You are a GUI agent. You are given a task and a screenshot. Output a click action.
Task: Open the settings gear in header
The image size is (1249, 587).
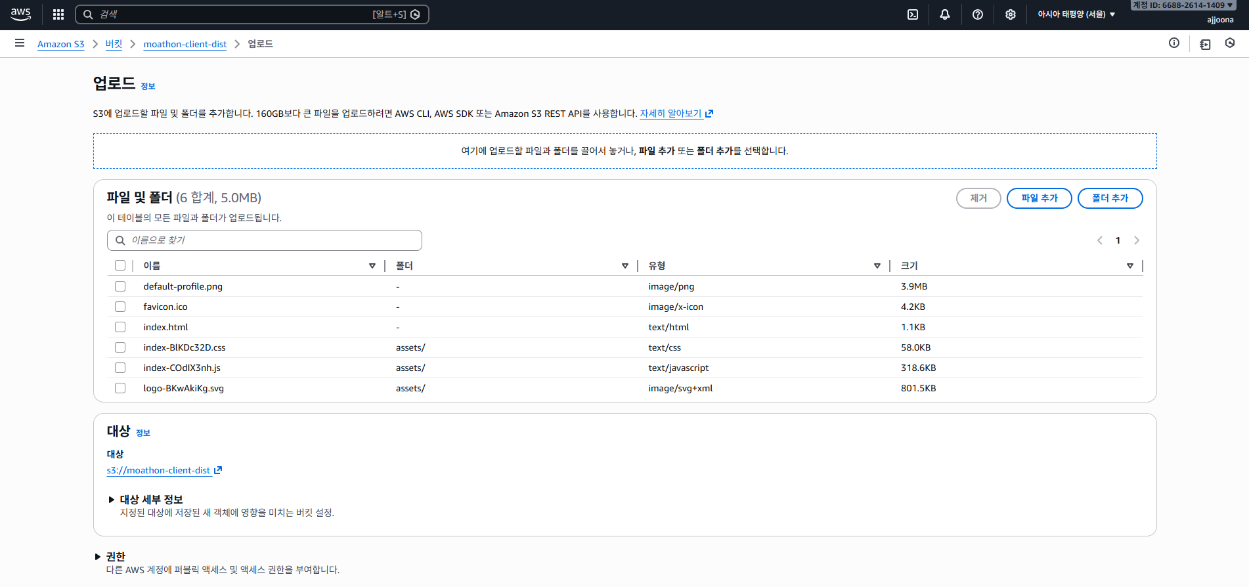(x=1011, y=14)
